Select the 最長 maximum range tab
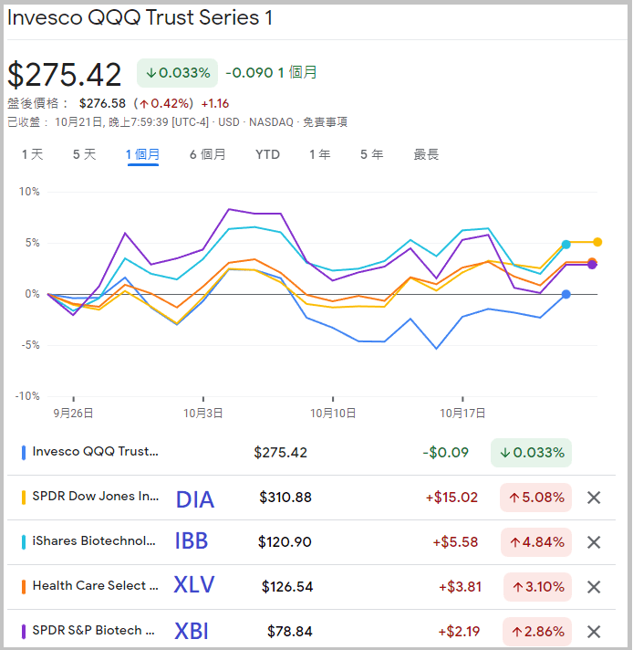 (426, 154)
